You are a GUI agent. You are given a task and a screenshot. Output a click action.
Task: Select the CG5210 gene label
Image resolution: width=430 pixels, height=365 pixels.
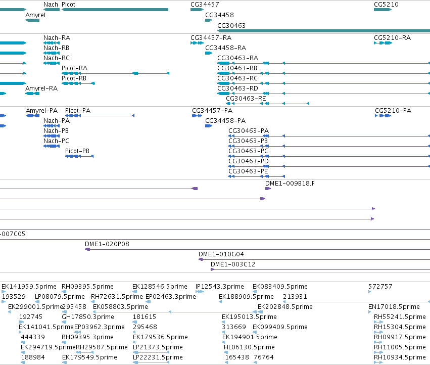coord(386,5)
